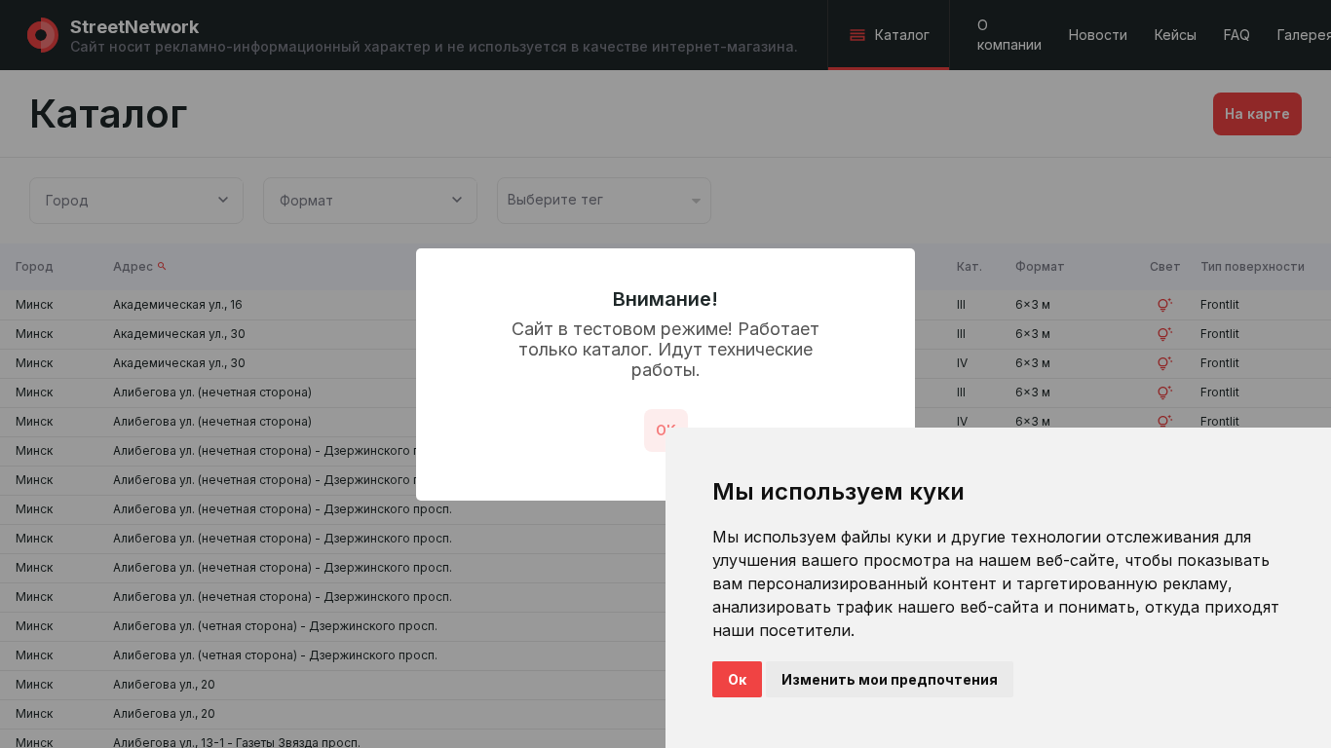Viewport: 1331px width, 748px height.
Task: Open the Новости menu item
Action: click(1097, 35)
